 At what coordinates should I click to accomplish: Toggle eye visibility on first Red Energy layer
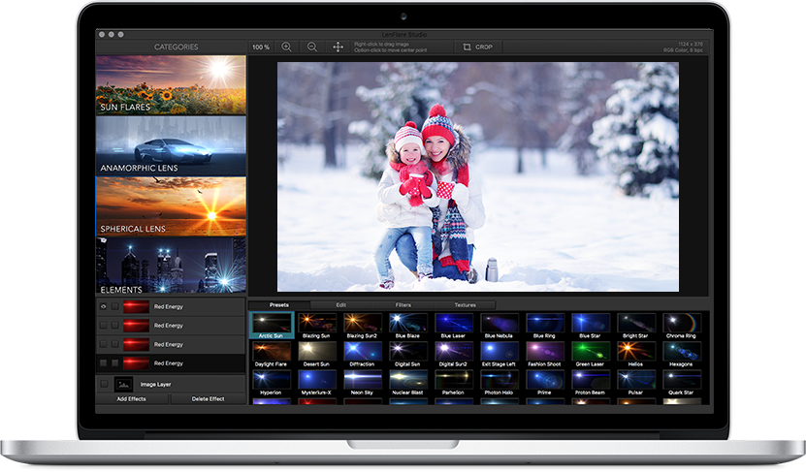103,306
